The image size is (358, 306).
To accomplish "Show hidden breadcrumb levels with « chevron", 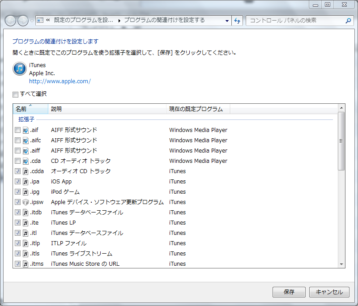I will [x=48, y=20].
